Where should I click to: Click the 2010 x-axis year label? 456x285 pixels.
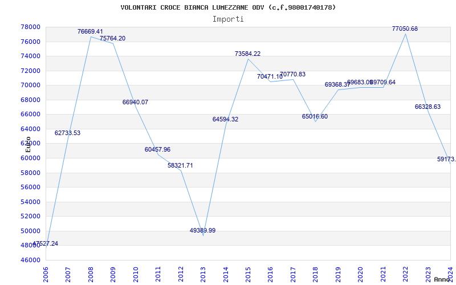pyautogui.click(x=136, y=275)
